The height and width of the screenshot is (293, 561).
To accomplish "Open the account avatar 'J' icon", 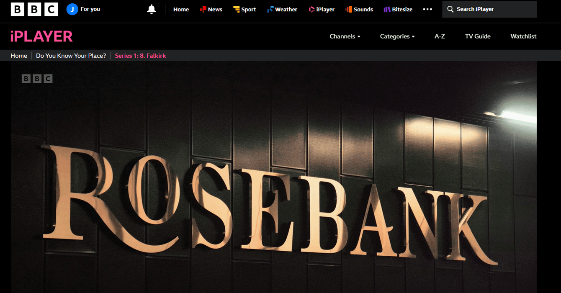I will (x=72, y=9).
